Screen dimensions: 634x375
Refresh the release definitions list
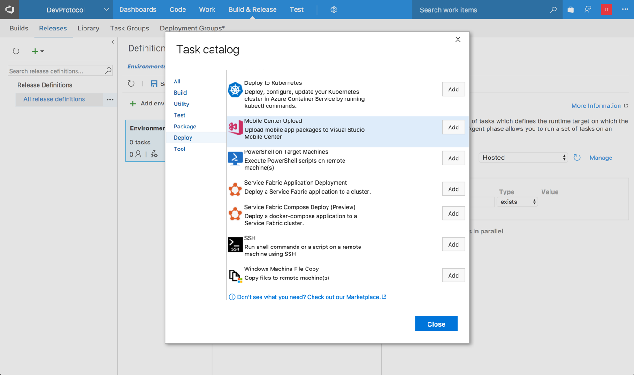(16, 51)
